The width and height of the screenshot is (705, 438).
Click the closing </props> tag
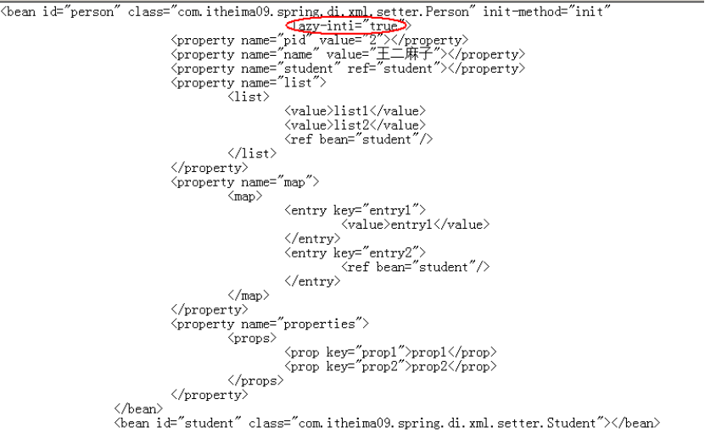[x=256, y=380]
